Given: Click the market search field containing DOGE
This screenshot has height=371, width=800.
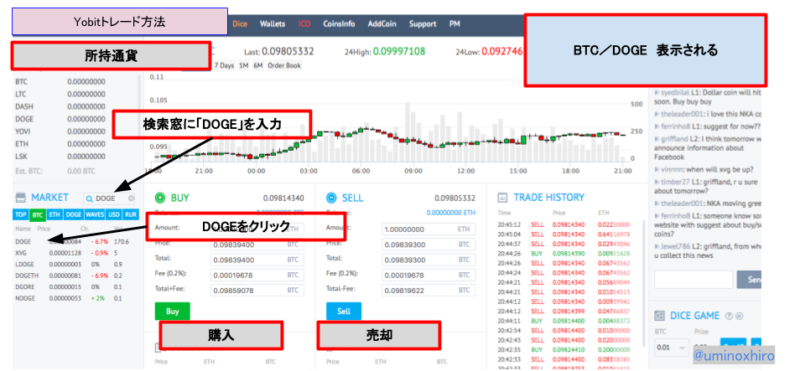Looking at the screenshot, I should click(x=111, y=198).
